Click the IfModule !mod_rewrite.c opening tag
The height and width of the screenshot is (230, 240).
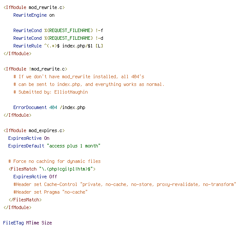tap(35, 69)
